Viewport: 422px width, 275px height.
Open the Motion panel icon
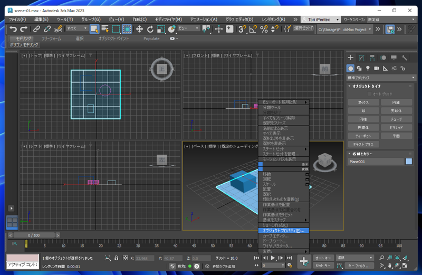(x=383, y=58)
